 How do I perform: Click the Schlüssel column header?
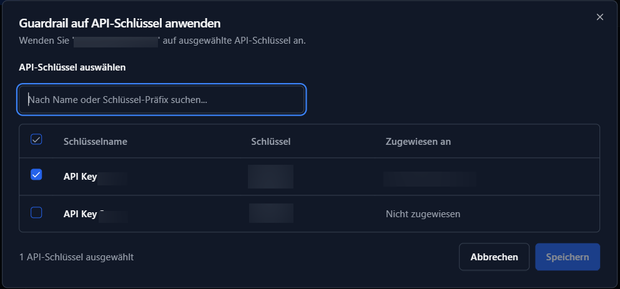point(270,142)
